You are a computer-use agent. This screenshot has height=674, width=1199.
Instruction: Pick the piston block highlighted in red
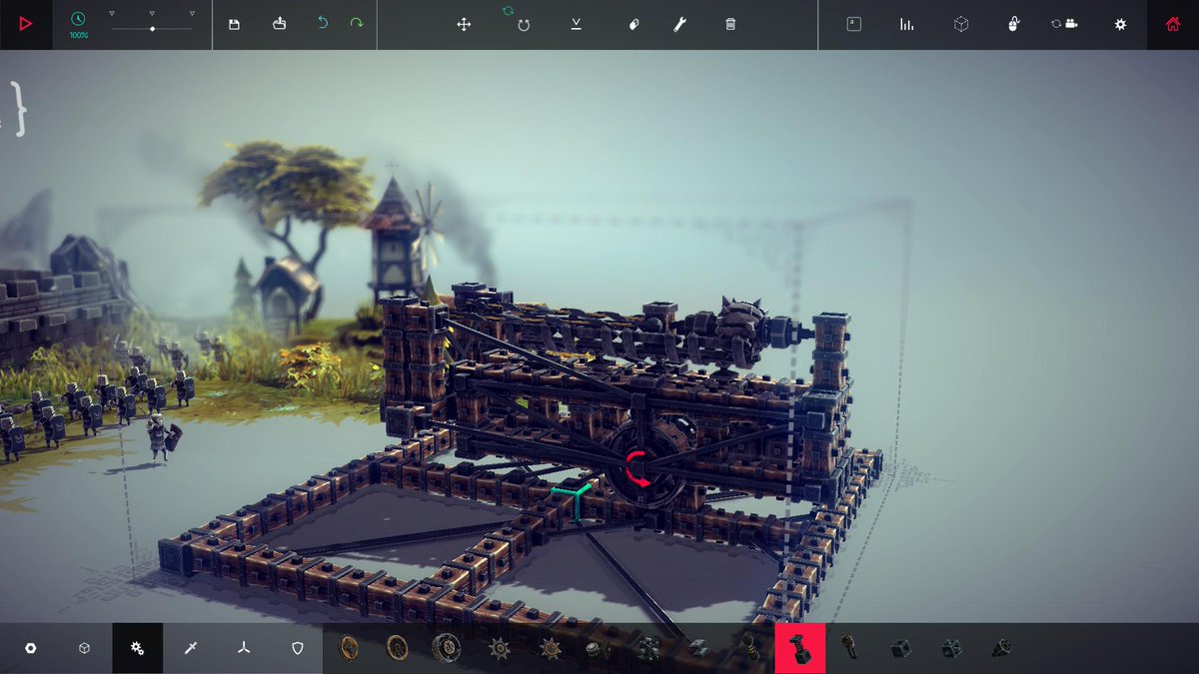click(799, 648)
